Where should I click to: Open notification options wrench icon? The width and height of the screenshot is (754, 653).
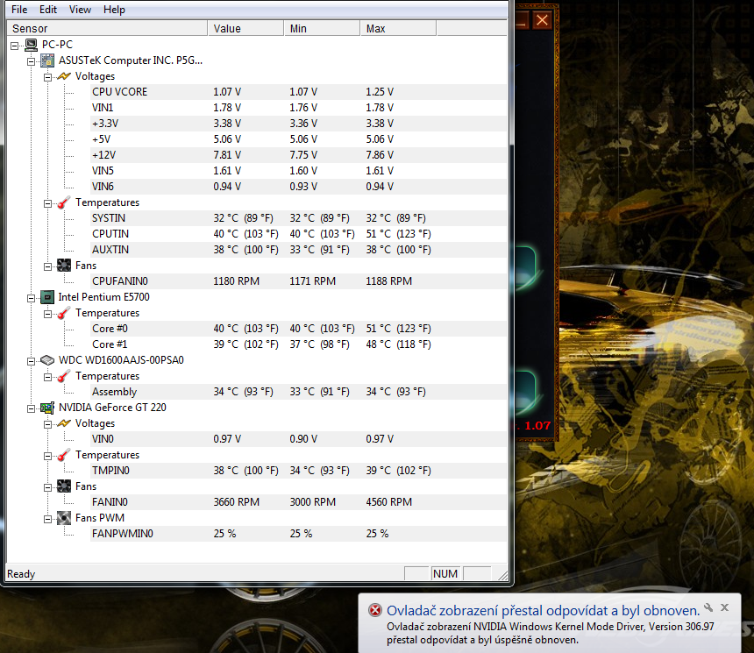(708, 607)
